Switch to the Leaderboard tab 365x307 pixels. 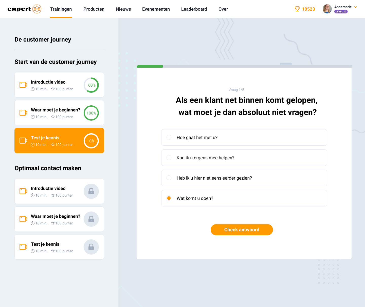coord(194,9)
